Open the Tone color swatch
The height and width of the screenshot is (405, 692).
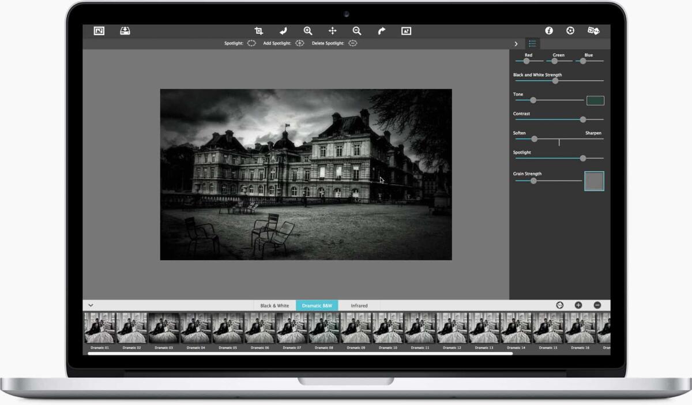pyautogui.click(x=595, y=100)
